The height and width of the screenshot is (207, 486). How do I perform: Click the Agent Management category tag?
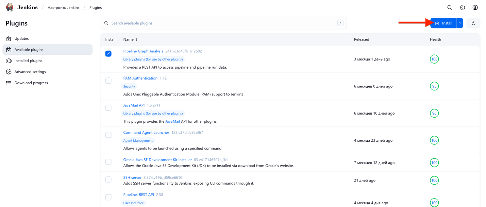[138, 141]
